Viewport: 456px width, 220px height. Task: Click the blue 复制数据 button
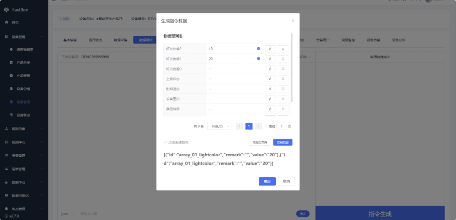coord(282,142)
